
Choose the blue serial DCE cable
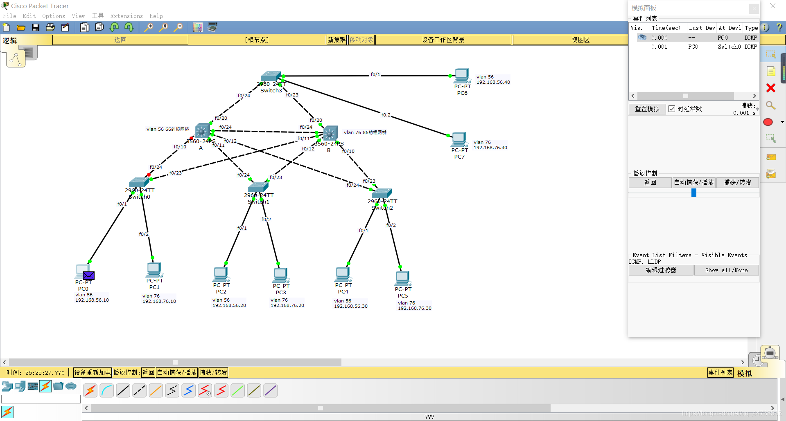tap(189, 391)
